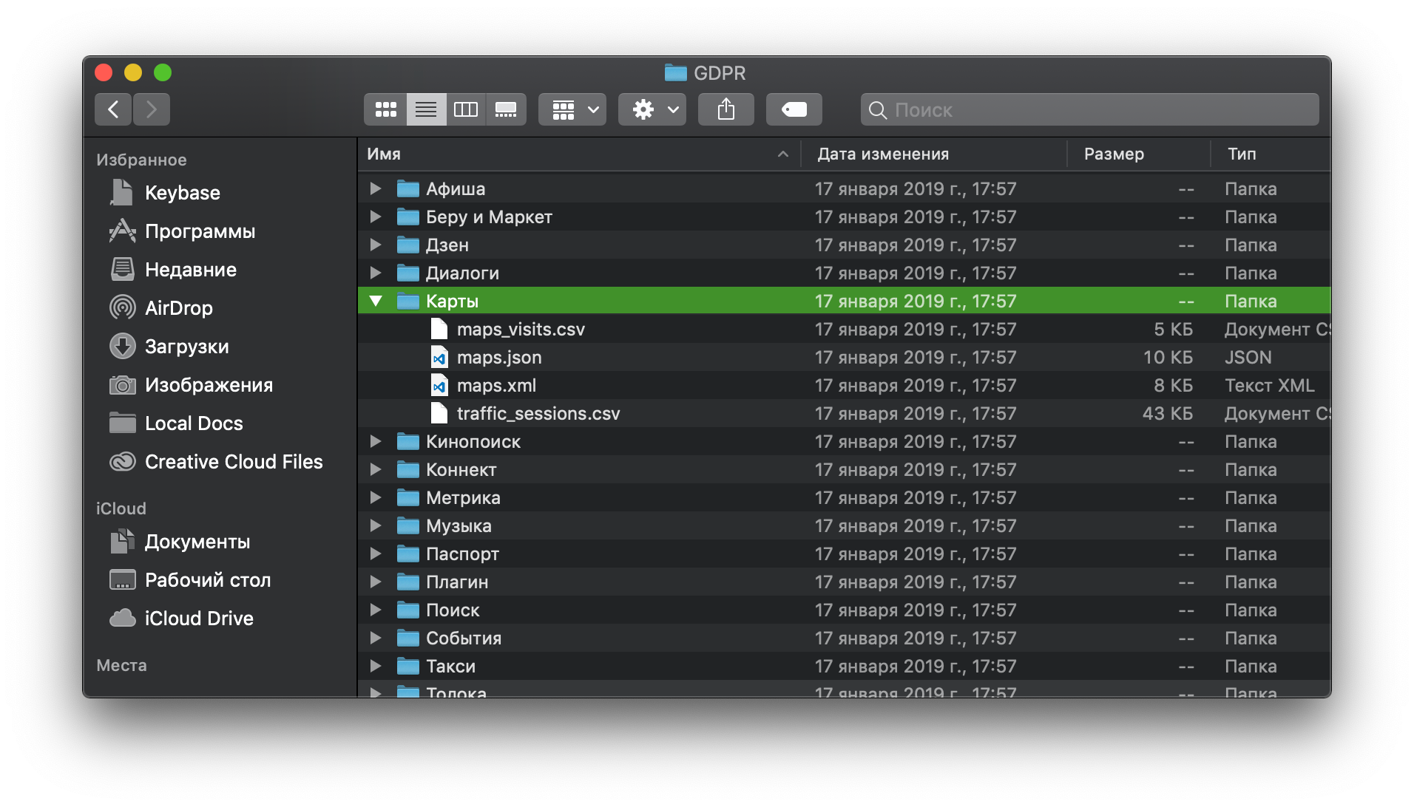Open Creative Cloud Files in sidebar

tap(233, 462)
